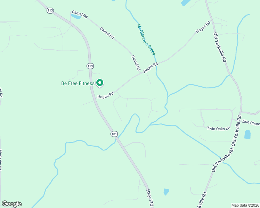This screenshot has height=208, width=260.
Task: Click the middle Gamel Rd label
Action: [x=107, y=33]
